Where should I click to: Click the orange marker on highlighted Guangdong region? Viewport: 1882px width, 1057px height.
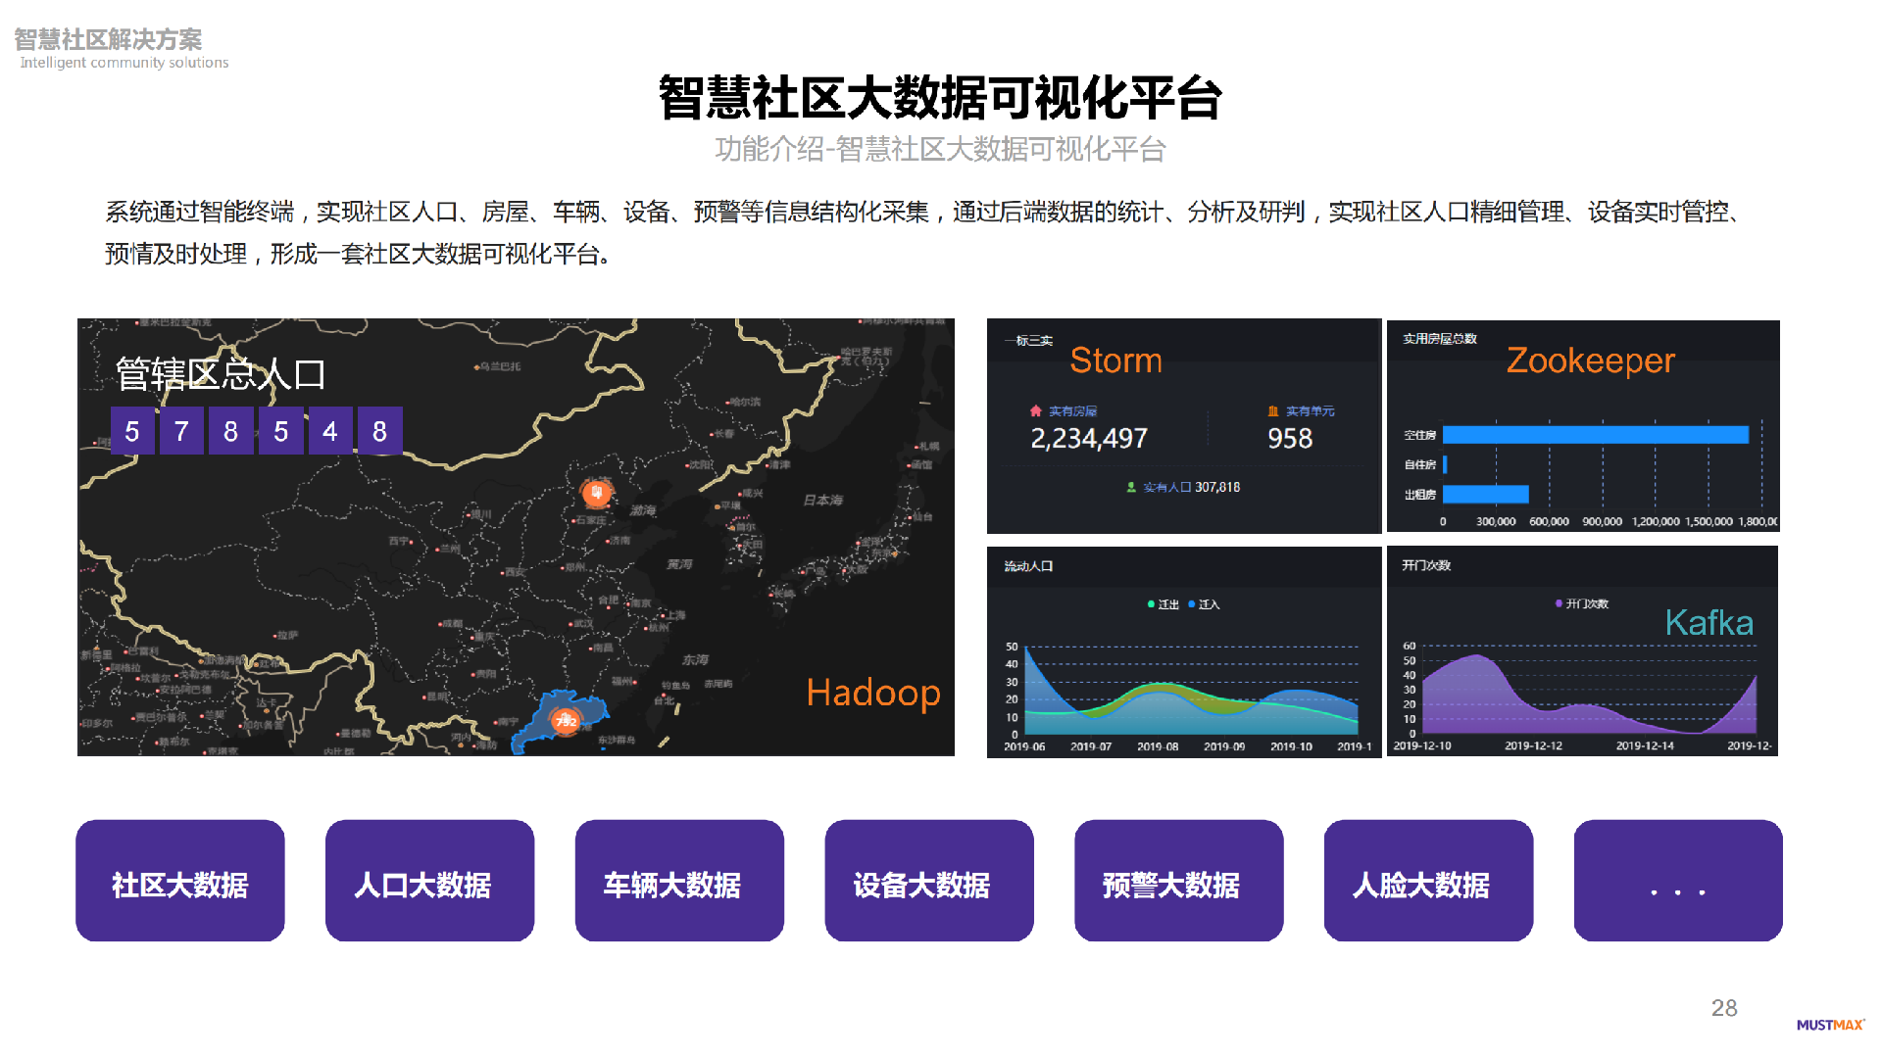click(x=566, y=721)
